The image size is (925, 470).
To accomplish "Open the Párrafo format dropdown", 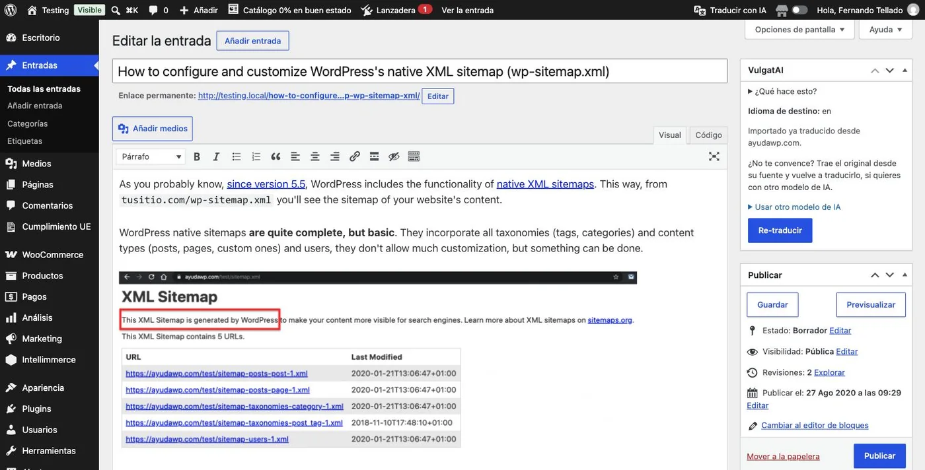I will [x=151, y=156].
